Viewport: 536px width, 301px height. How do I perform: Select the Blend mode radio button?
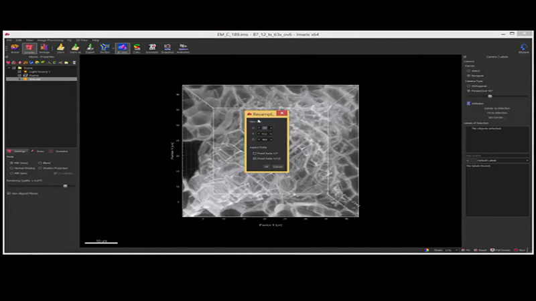[40, 163]
